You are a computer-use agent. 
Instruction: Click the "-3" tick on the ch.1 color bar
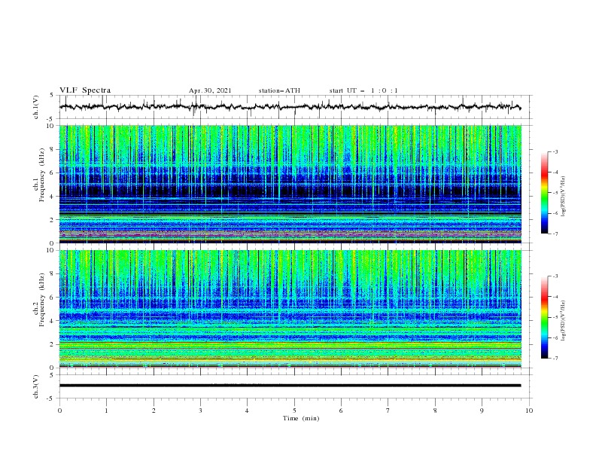(555, 151)
